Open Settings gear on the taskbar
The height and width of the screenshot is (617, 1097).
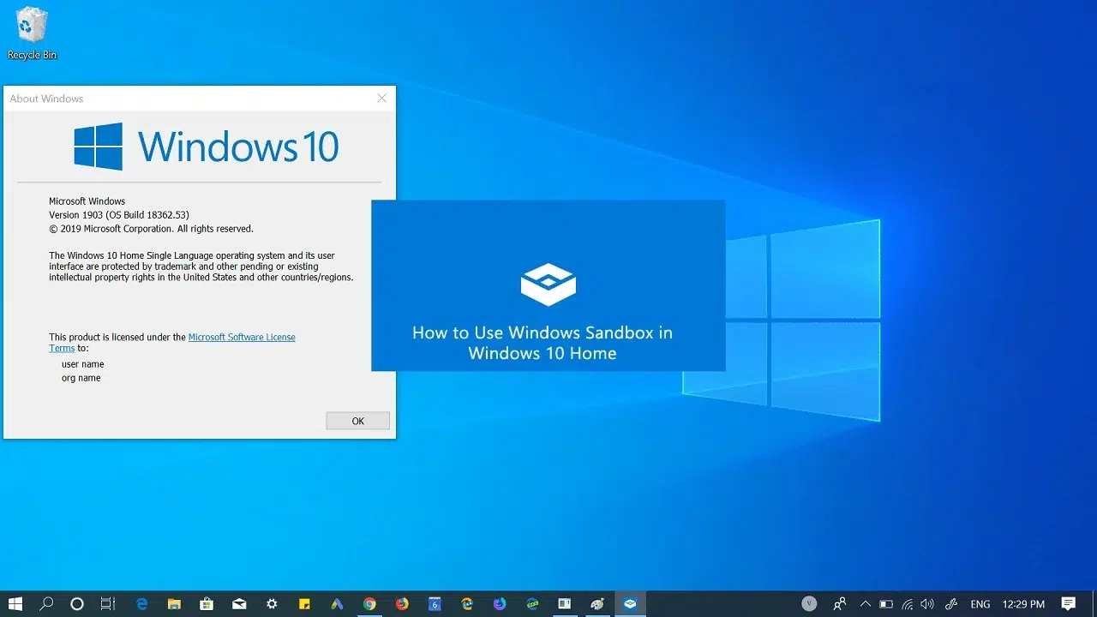tap(272, 603)
